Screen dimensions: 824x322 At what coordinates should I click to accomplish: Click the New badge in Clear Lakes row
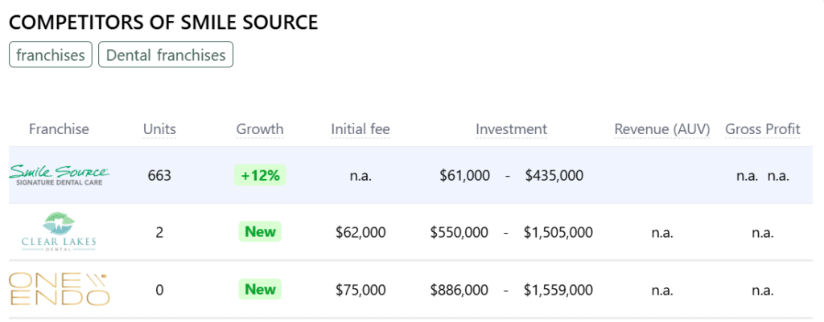[x=260, y=232]
